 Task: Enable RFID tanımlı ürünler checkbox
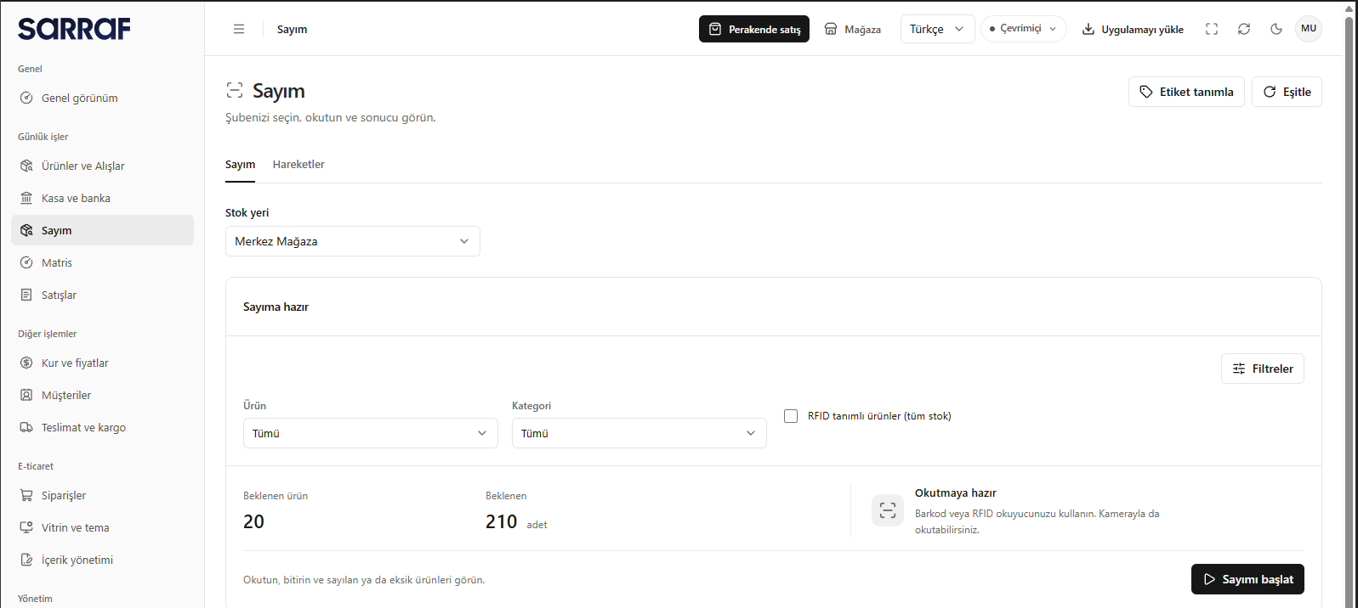click(x=791, y=416)
